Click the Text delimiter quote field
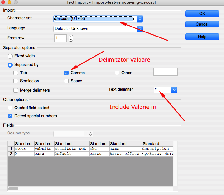 point(163,90)
